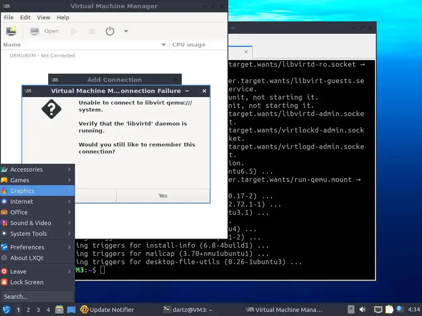Screen dimensions: 422x316
Task: Click the Pause VM icon
Action: click(92, 31)
